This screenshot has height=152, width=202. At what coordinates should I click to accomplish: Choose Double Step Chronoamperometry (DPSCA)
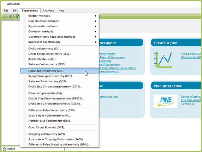60,98
